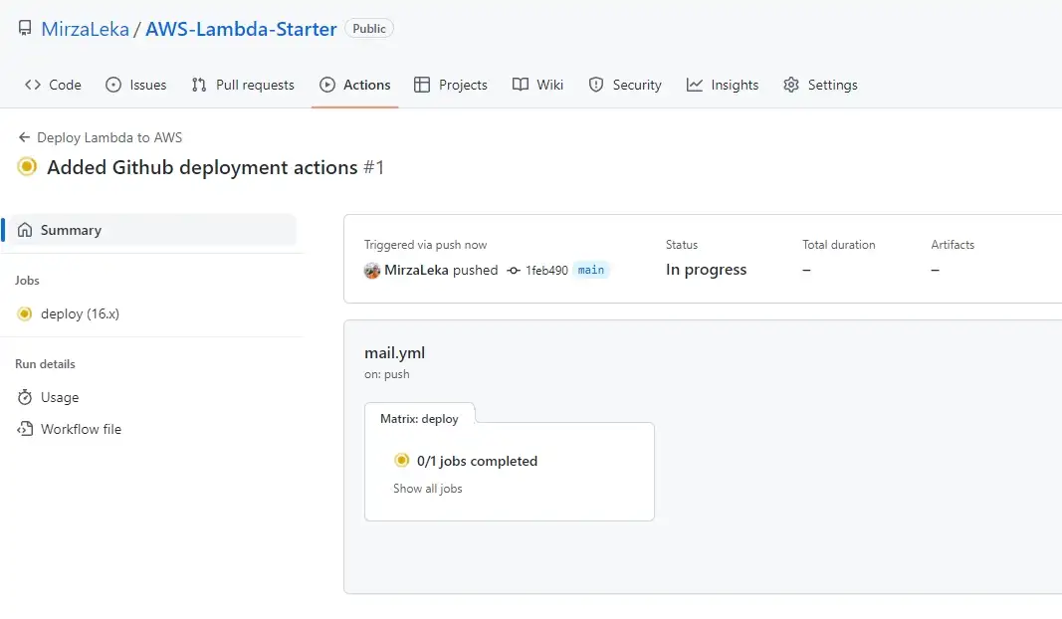This screenshot has width=1062, height=619.
Task: Select Summary in the sidebar
Action: point(71,230)
